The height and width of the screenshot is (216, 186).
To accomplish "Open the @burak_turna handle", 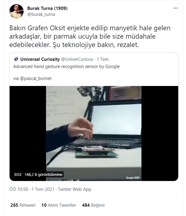I will 41,14.
